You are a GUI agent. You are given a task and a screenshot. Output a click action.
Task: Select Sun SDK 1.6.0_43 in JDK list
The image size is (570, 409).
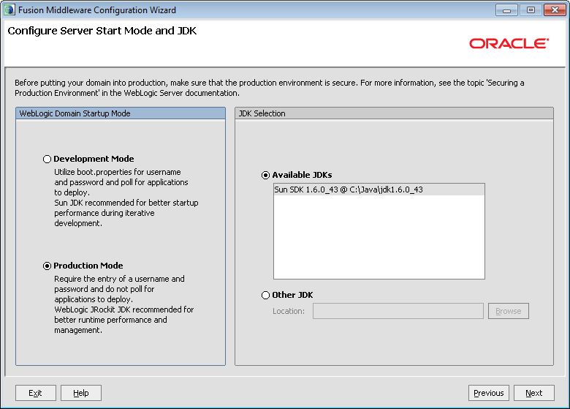pos(379,190)
